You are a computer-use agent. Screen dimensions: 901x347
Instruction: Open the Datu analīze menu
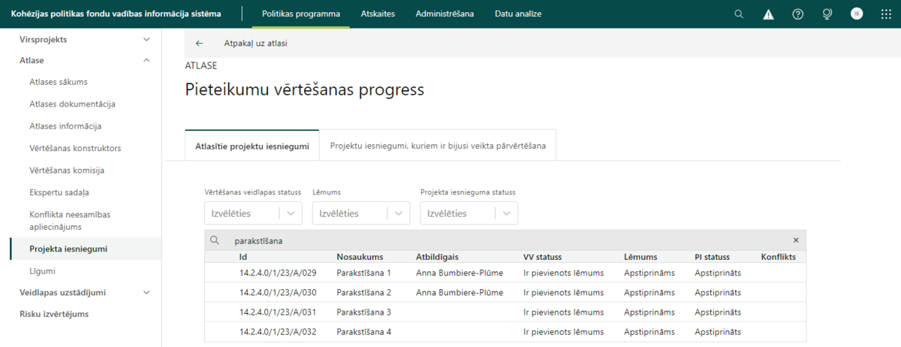[x=518, y=14]
